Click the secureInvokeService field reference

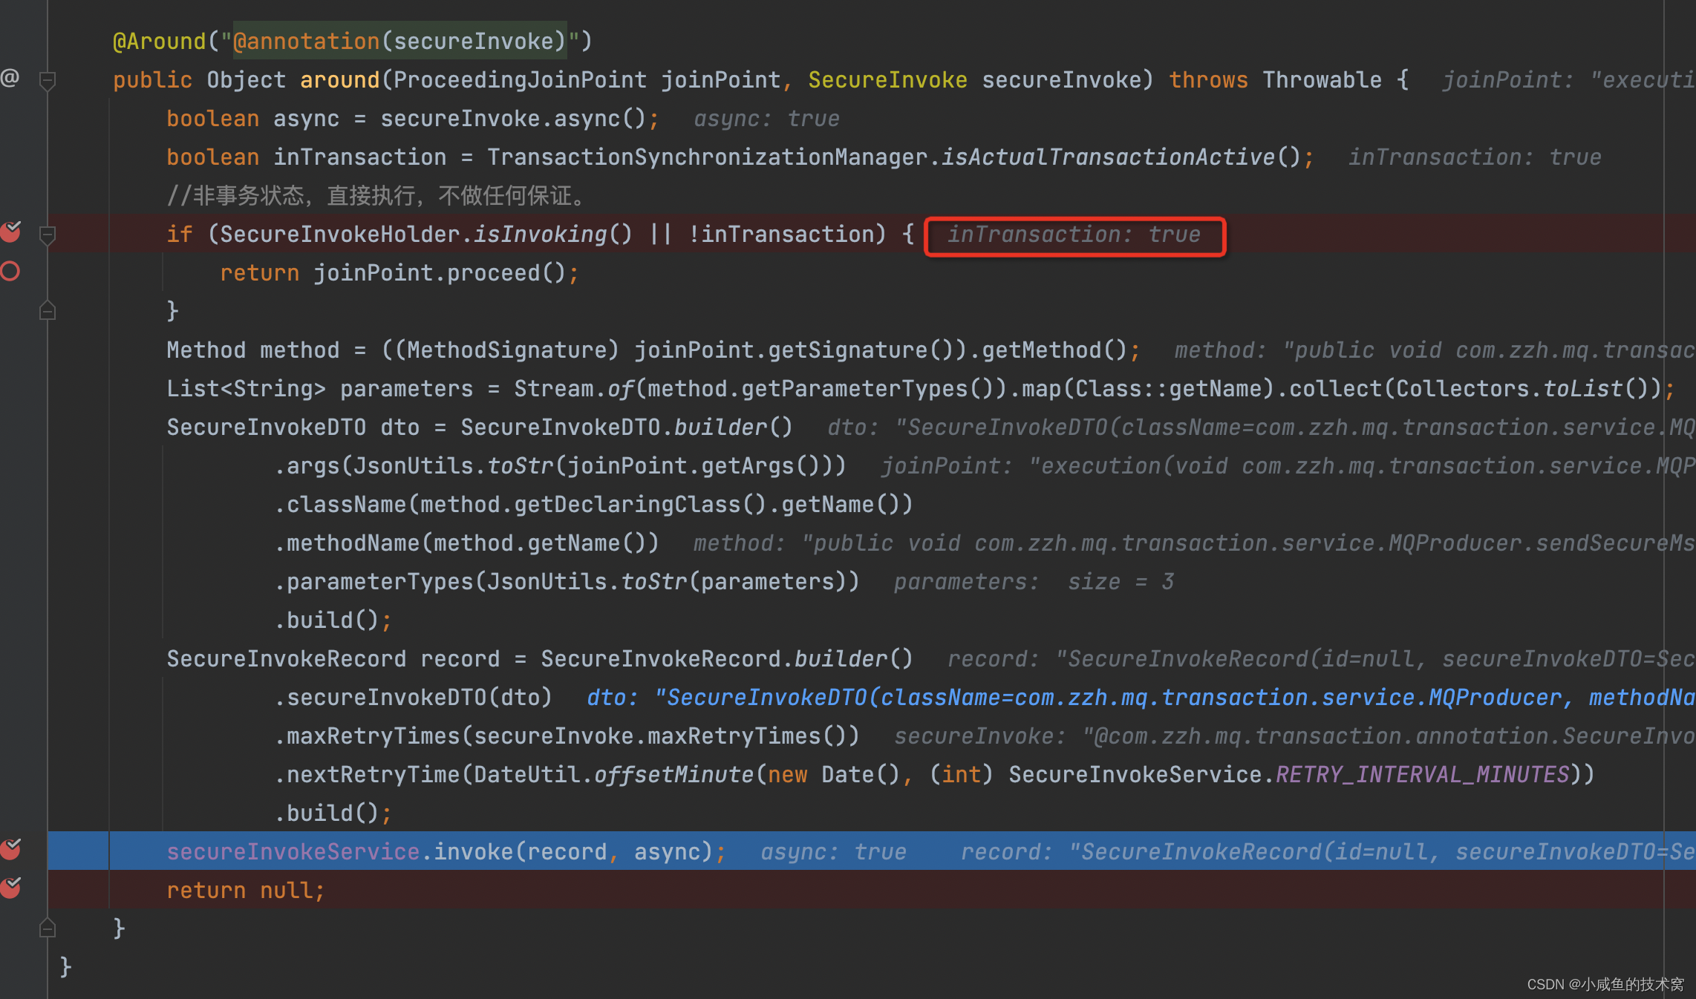[x=293, y=852]
